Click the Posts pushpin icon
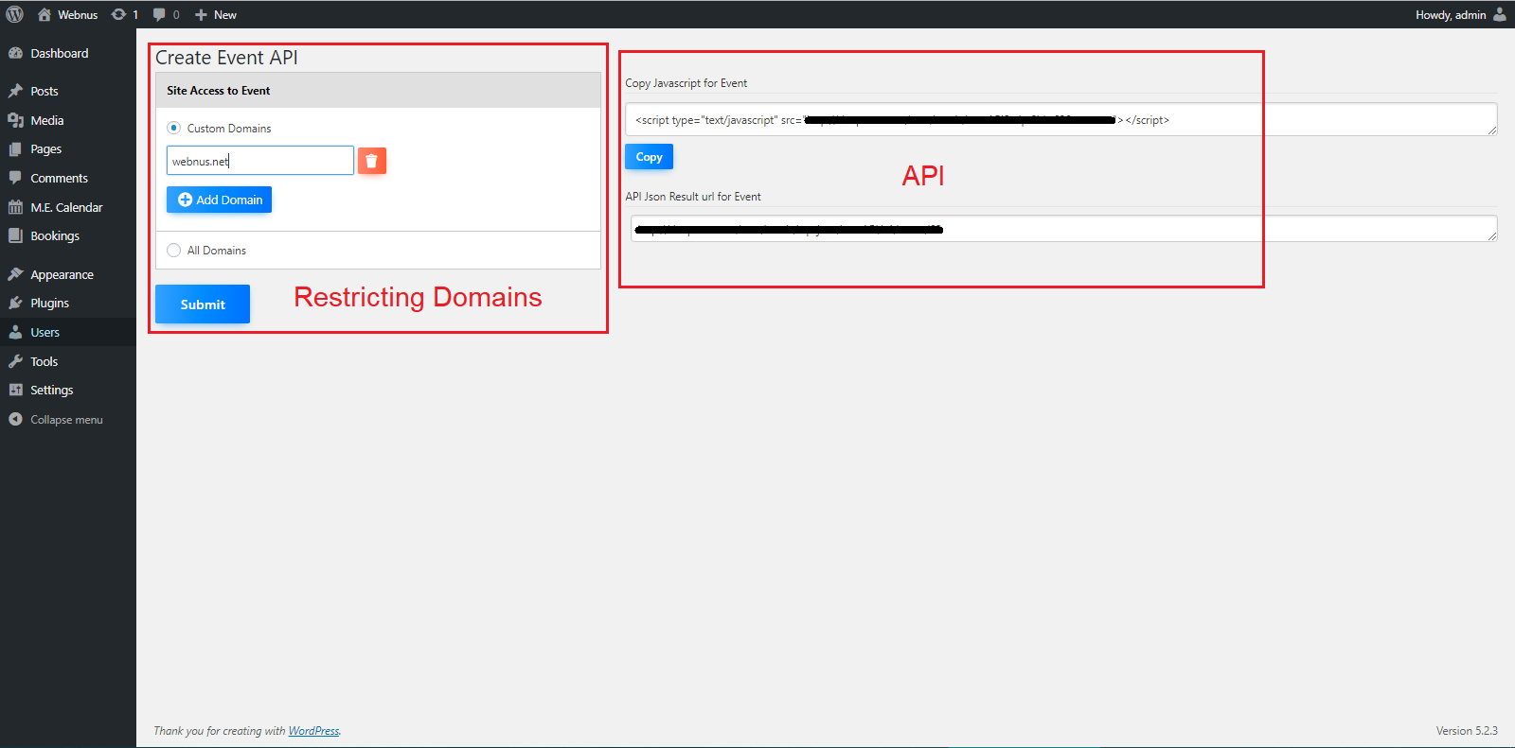 click(15, 91)
